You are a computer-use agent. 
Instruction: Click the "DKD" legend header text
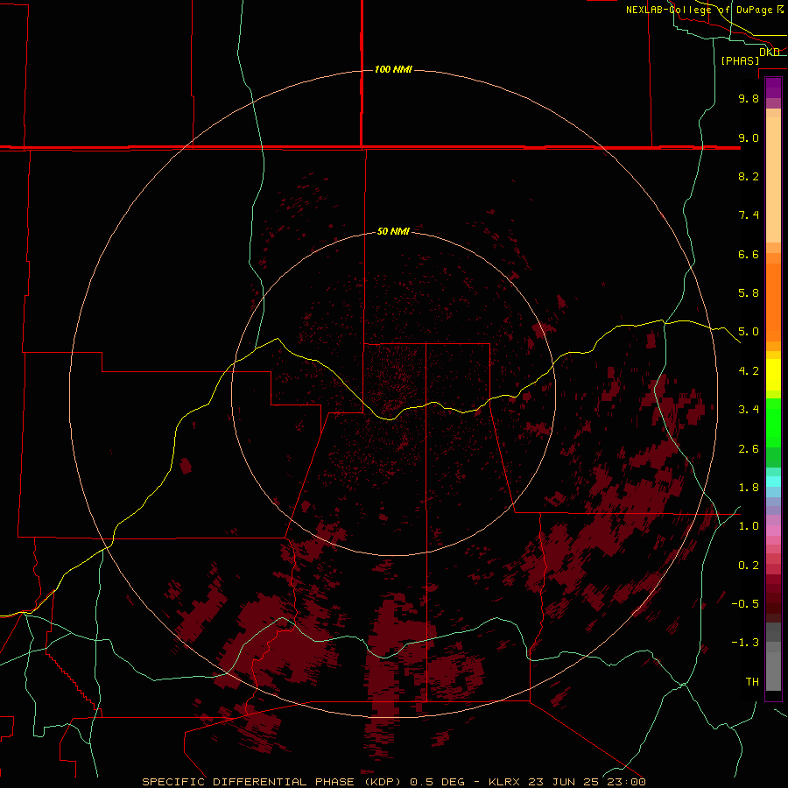[x=770, y=53]
